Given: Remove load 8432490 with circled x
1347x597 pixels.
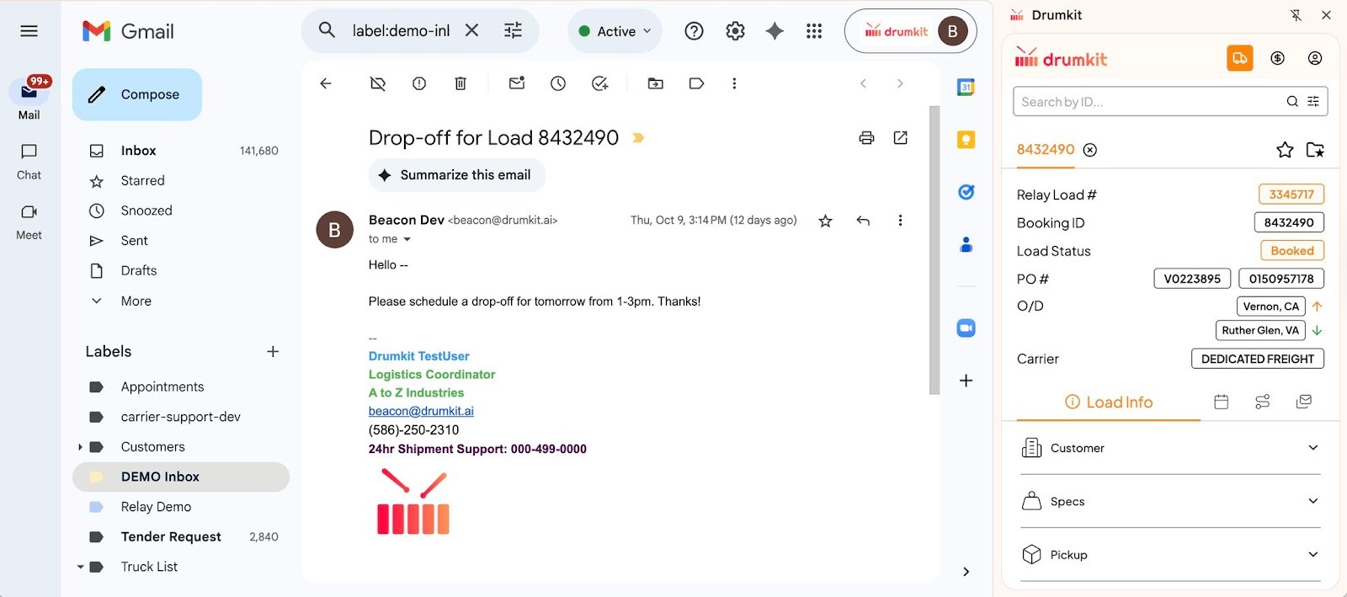Looking at the screenshot, I should [1090, 150].
